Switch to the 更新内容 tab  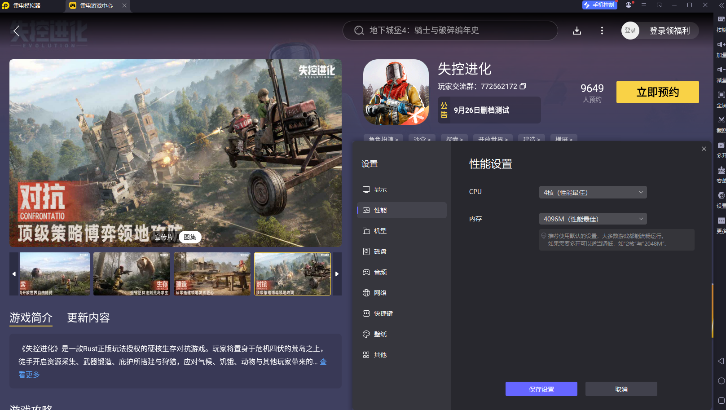click(x=88, y=318)
